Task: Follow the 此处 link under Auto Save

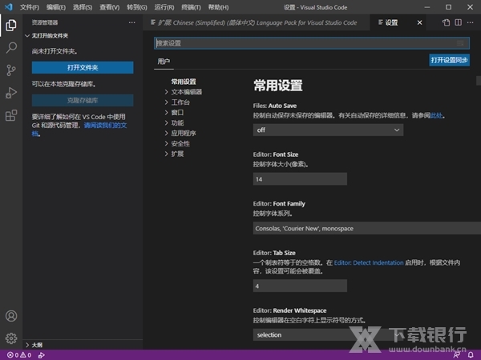Action: 436,115
